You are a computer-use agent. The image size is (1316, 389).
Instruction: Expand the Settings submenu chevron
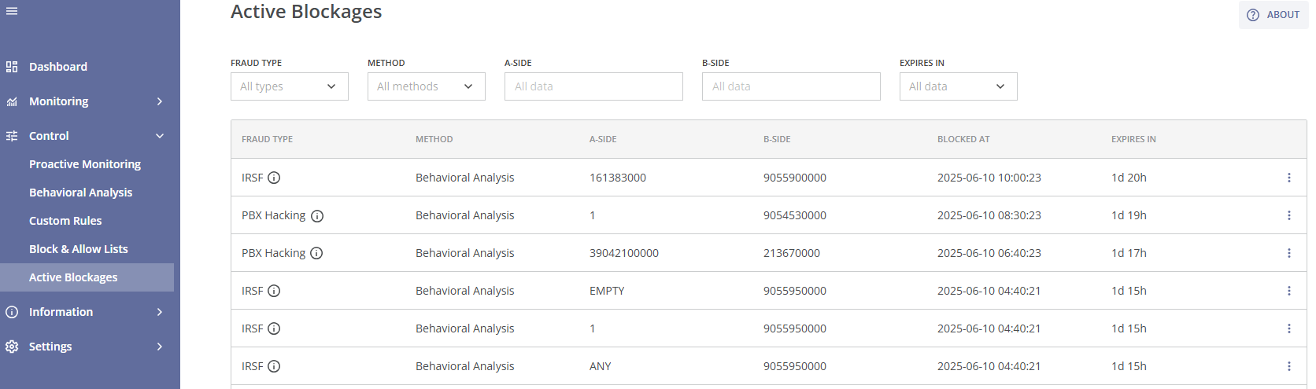point(160,347)
